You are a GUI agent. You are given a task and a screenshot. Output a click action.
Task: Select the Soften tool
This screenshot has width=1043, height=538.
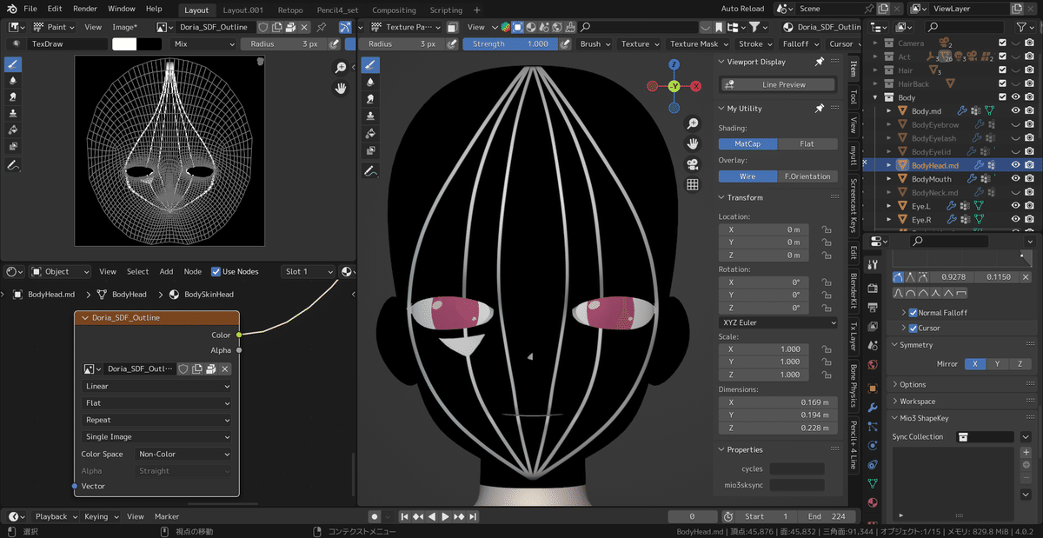[11, 81]
